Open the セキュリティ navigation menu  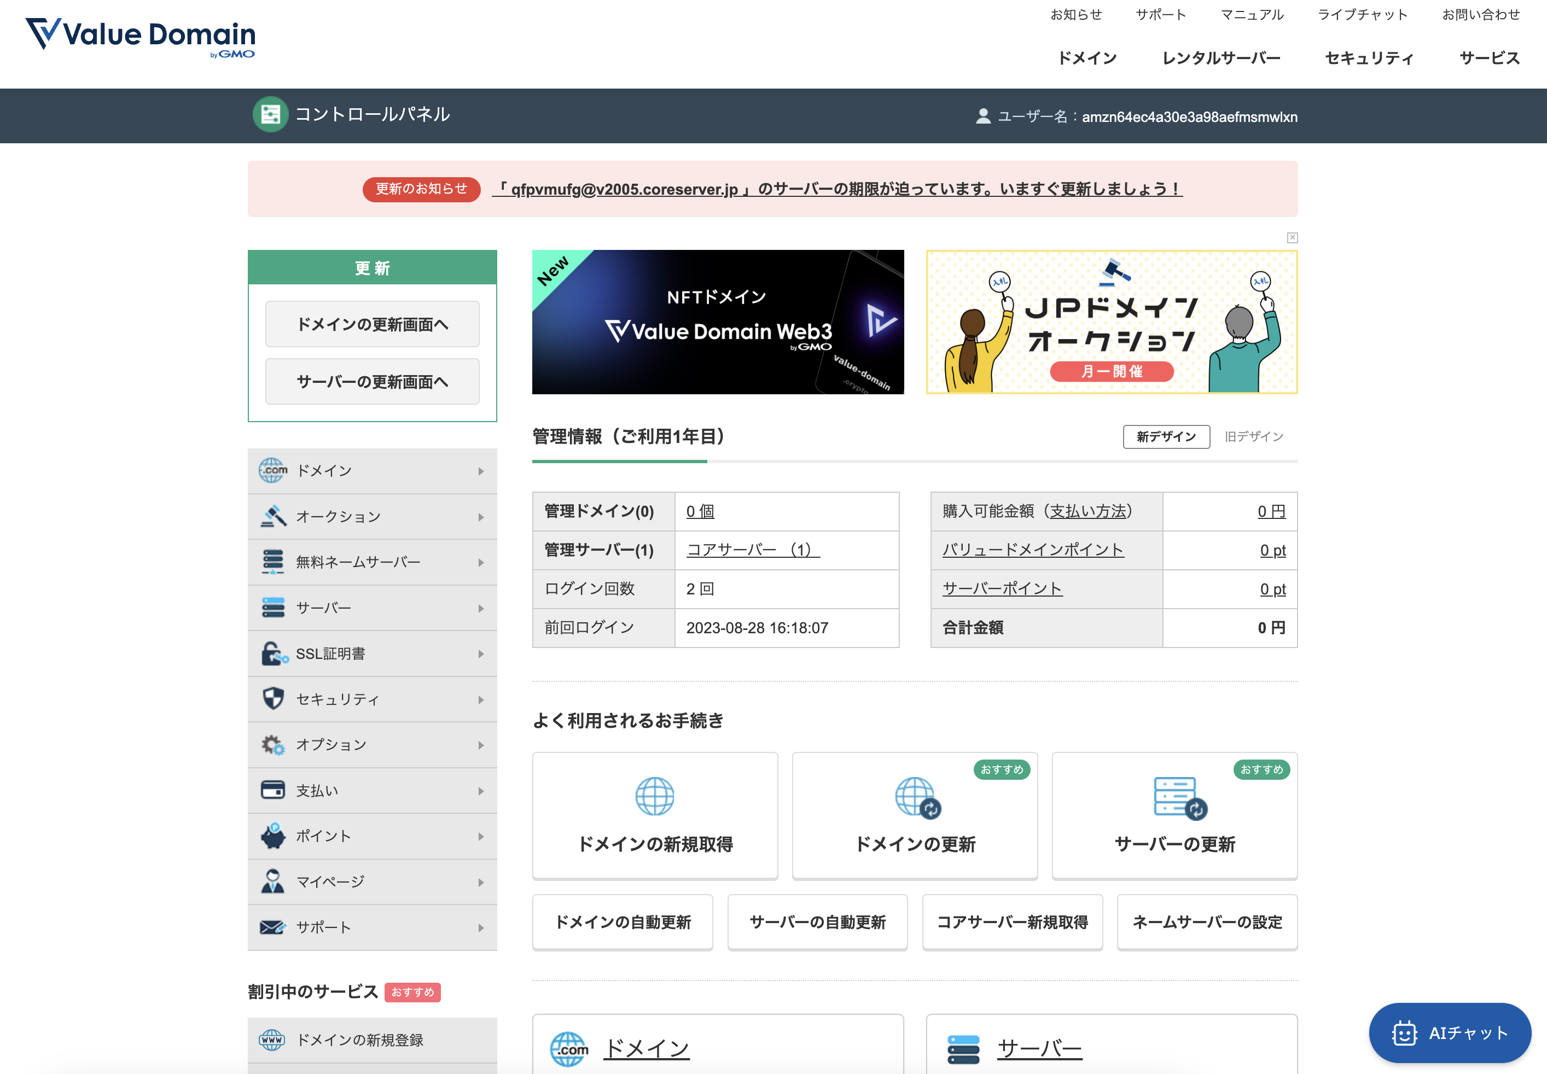(1369, 58)
